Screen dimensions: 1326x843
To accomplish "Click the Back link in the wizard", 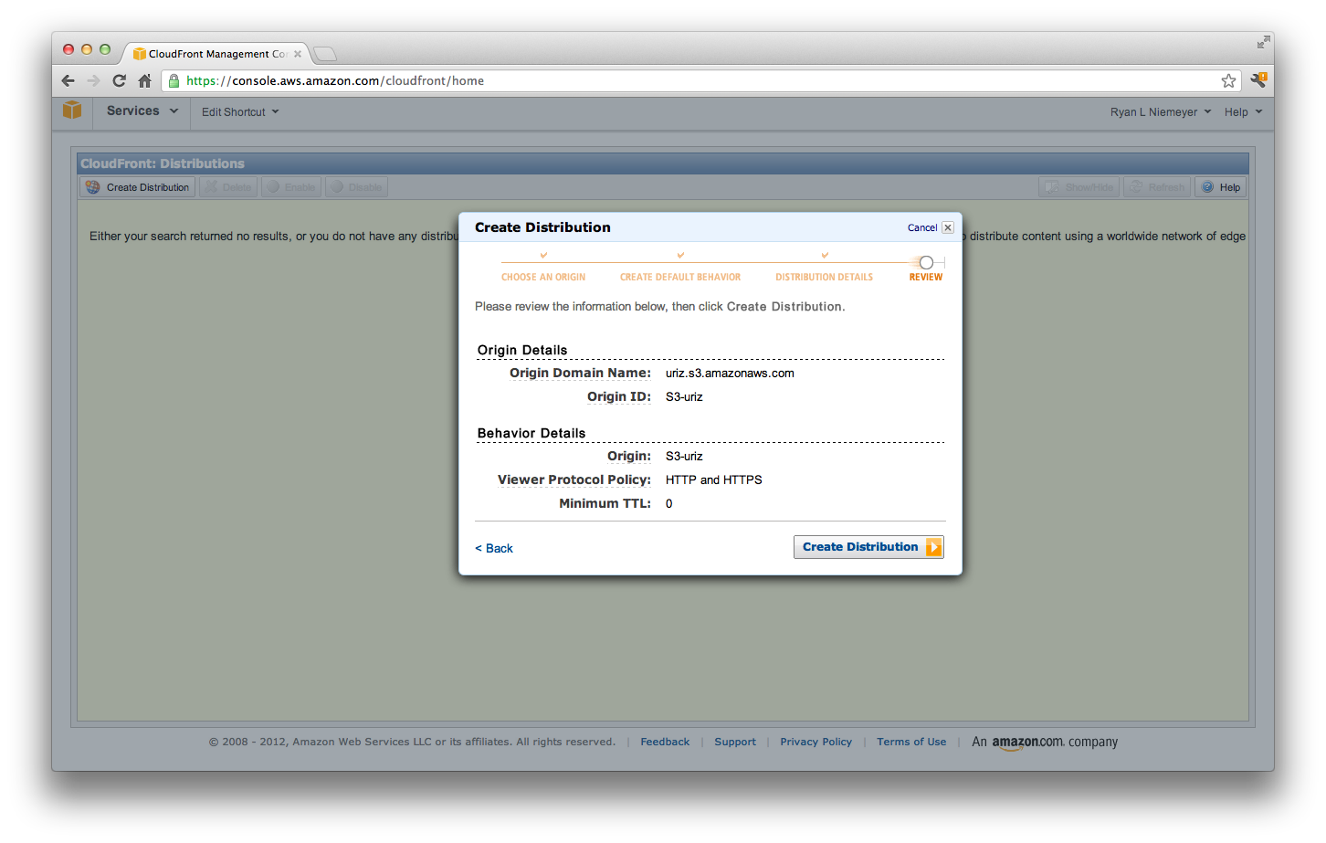I will tap(493, 548).
